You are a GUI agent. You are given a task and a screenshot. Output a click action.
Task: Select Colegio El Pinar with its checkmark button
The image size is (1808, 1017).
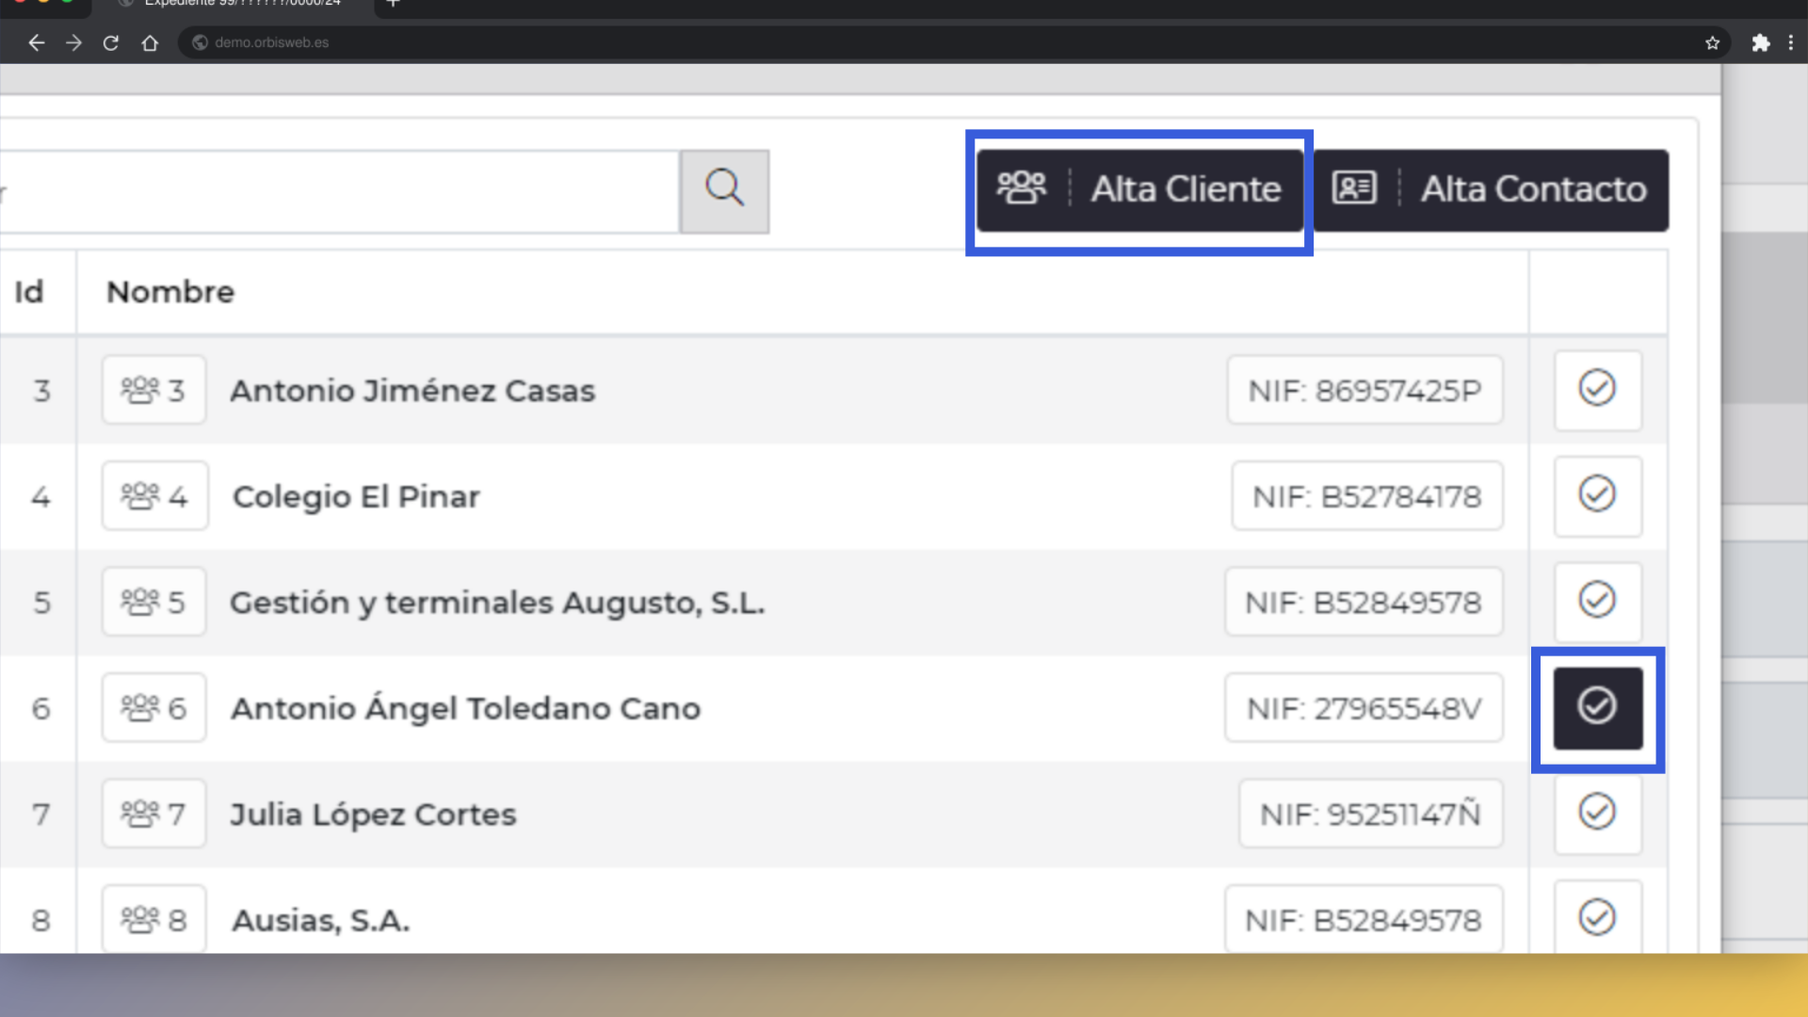point(1597,496)
